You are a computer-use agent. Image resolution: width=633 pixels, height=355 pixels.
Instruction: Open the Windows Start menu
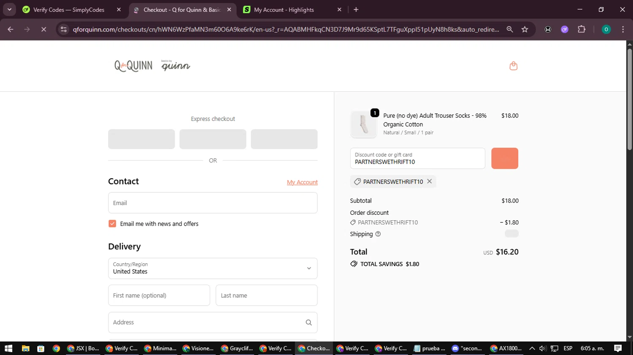[x=8, y=348]
